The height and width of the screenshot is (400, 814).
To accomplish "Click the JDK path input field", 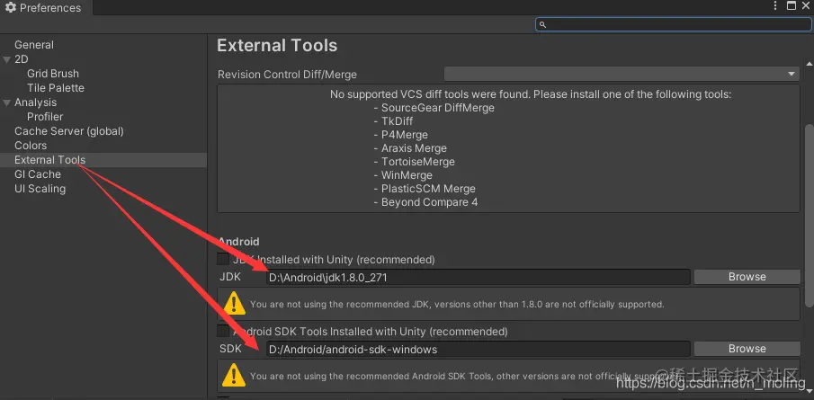I will [478, 277].
